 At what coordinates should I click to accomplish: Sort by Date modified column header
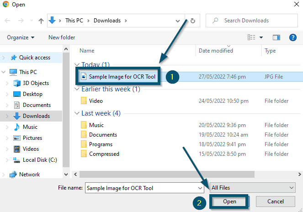tap(216, 51)
